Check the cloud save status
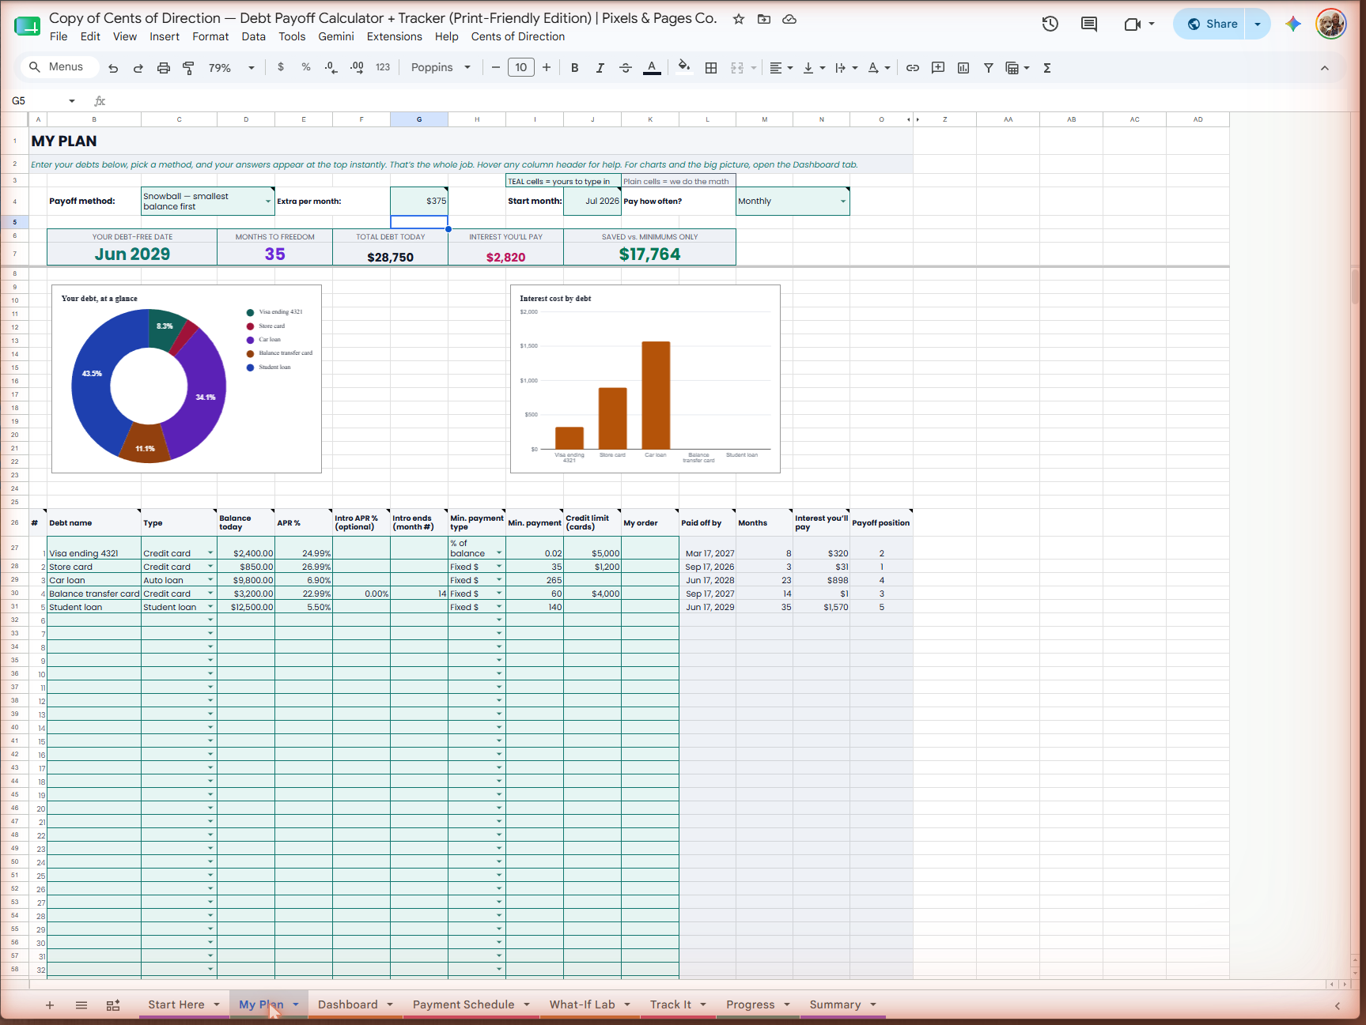Image resolution: width=1366 pixels, height=1025 pixels. [789, 19]
